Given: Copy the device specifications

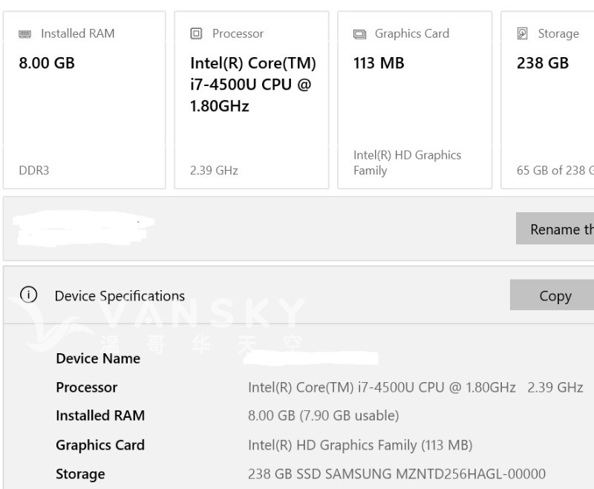Looking at the screenshot, I should click(x=554, y=296).
